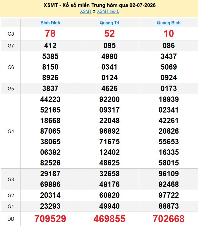198x226 pixels.
Task: Click G4 number 02341
Action: pos(169,110)
